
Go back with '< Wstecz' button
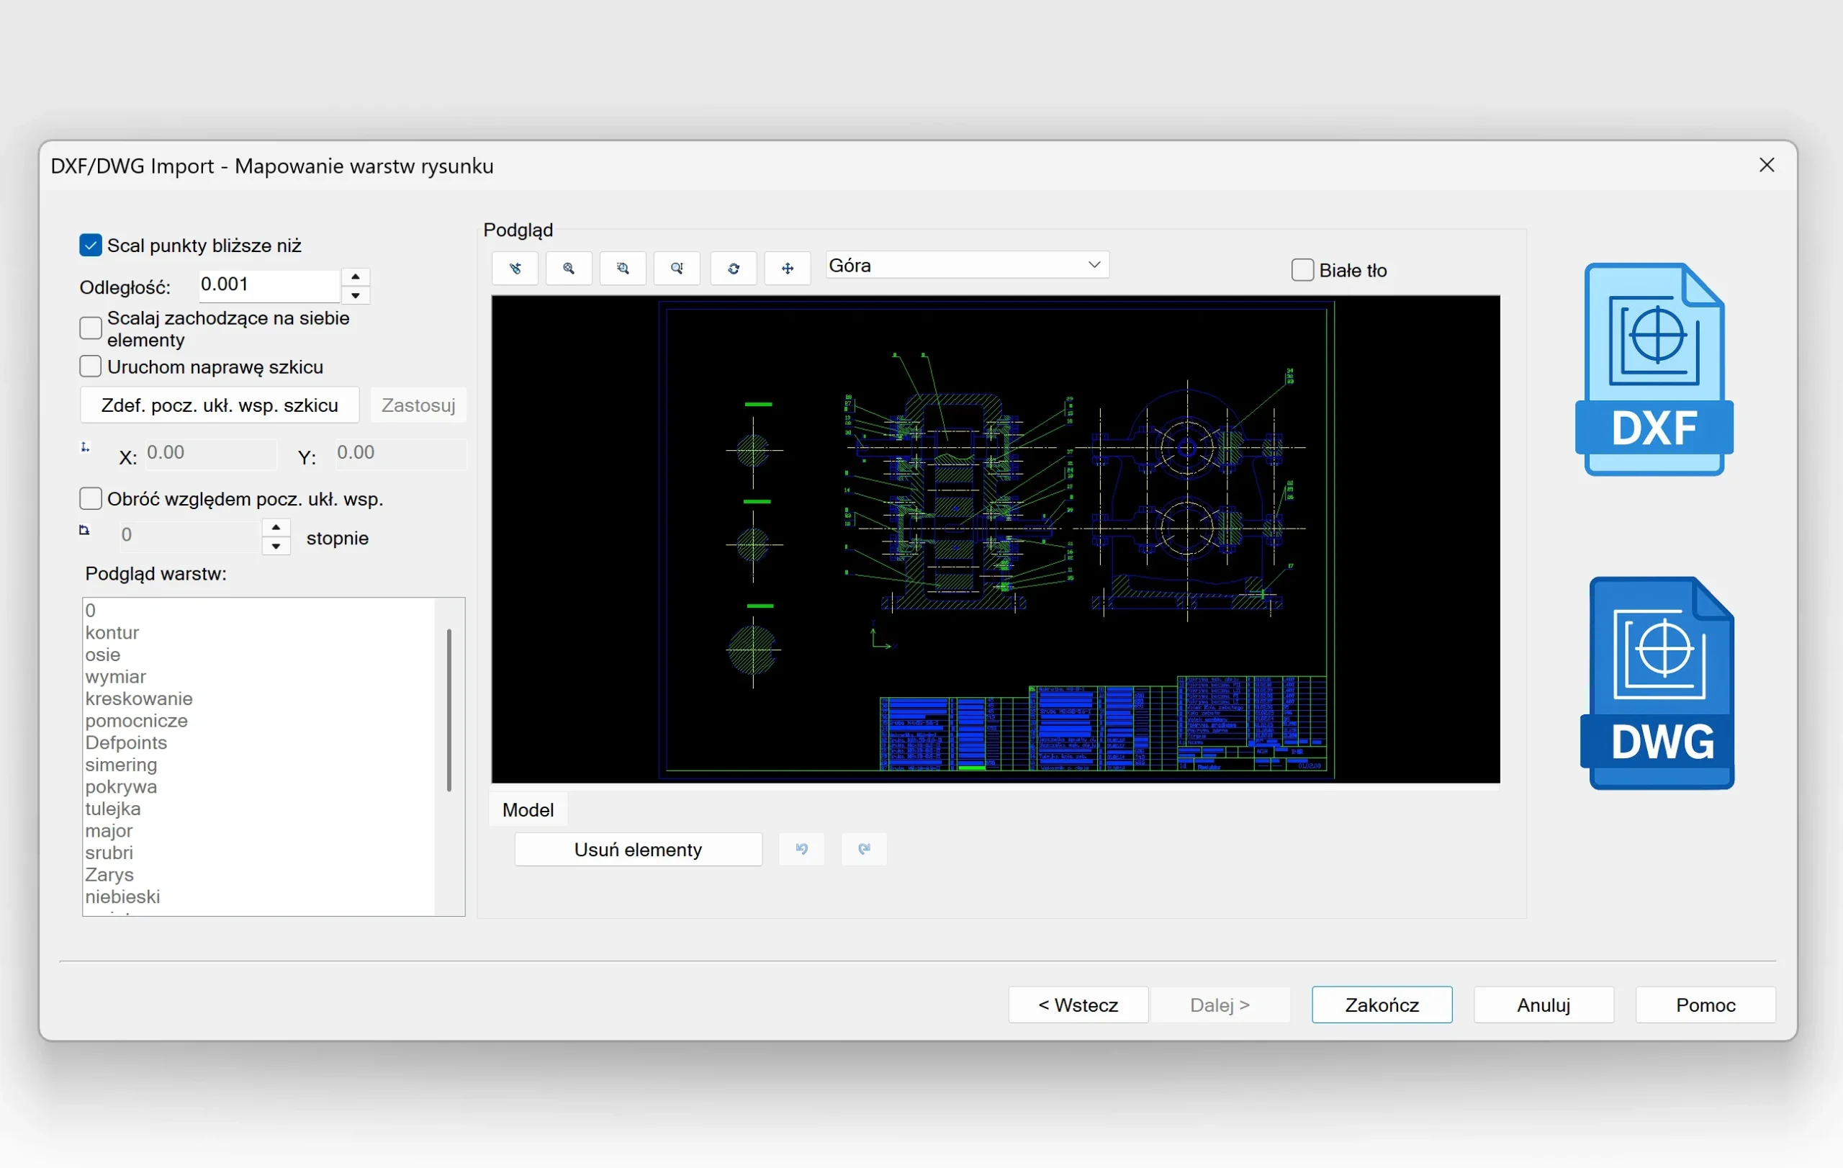(1078, 1005)
